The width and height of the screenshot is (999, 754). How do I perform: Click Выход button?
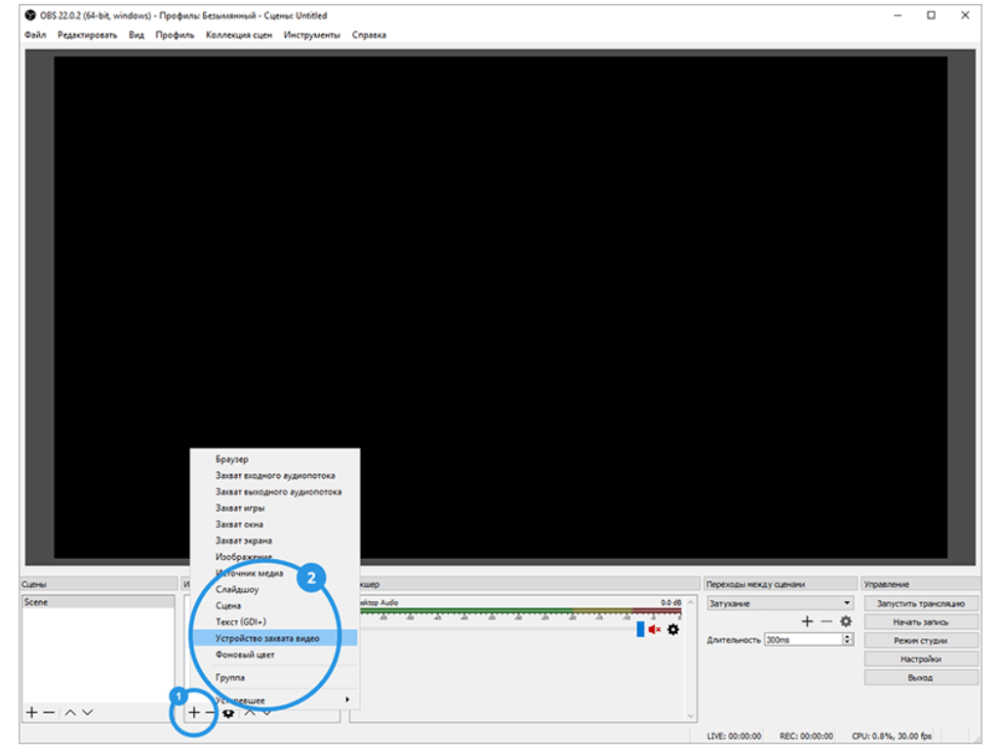pyautogui.click(x=921, y=678)
